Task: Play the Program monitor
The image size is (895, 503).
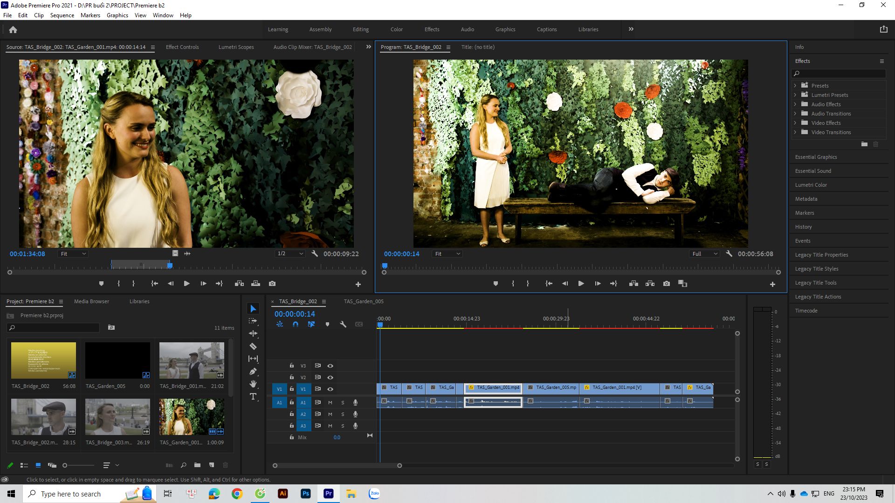Action: [581, 284]
